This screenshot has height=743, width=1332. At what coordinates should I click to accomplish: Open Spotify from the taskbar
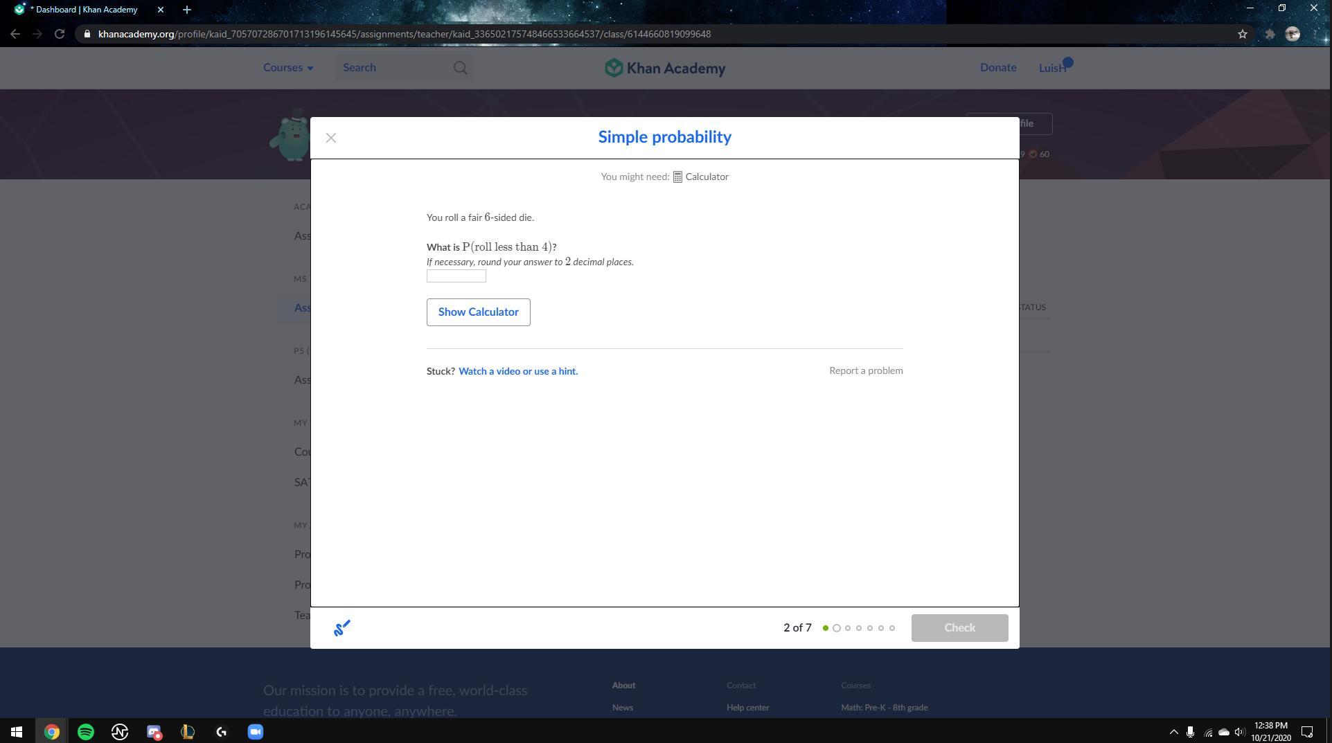(x=86, y=732)
